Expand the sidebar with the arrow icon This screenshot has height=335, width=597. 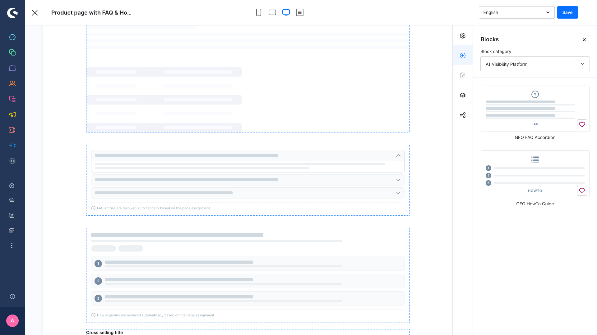click(x=12, y=297)
